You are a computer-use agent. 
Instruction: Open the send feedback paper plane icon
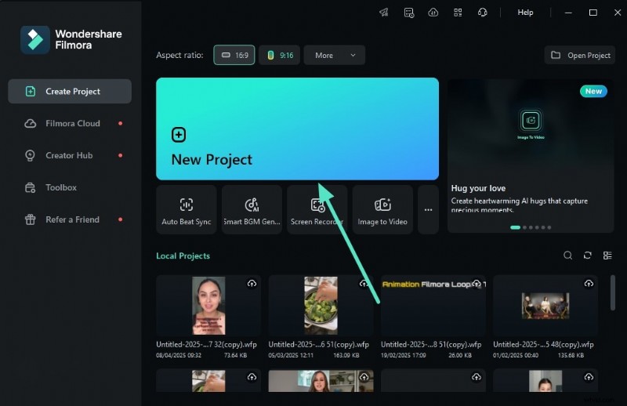pos(384,13)
